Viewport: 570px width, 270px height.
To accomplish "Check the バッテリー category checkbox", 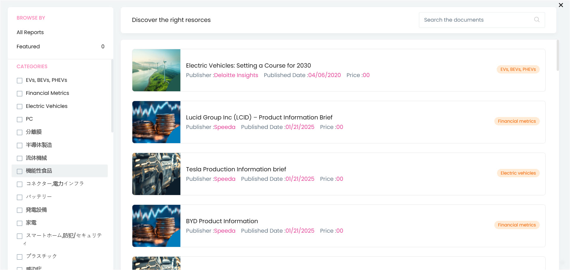I will point(20,197).
